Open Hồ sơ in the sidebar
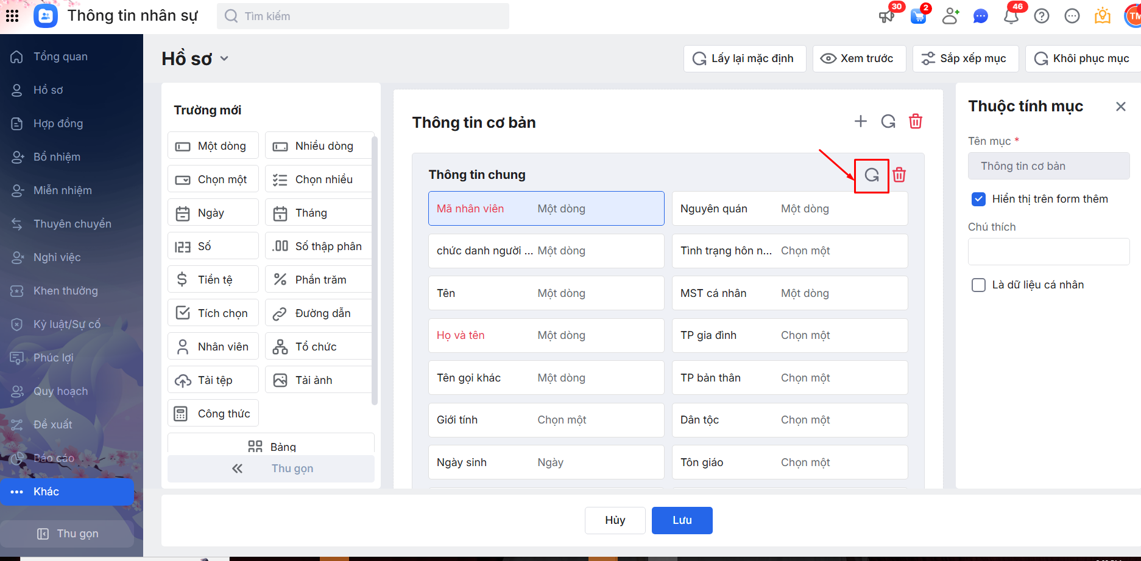This screenshot has height=561, width=1141. click(x=67, y=90)
